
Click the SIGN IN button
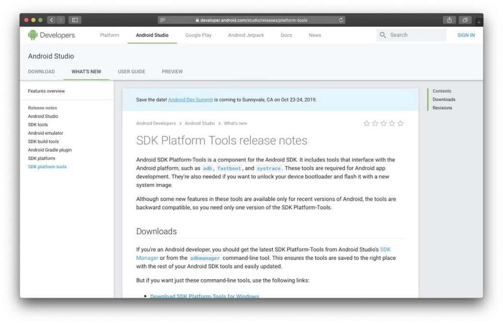point(466,35)
